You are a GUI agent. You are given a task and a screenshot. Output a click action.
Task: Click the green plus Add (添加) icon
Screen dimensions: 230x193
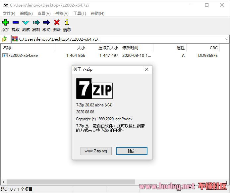pos(5,22)
